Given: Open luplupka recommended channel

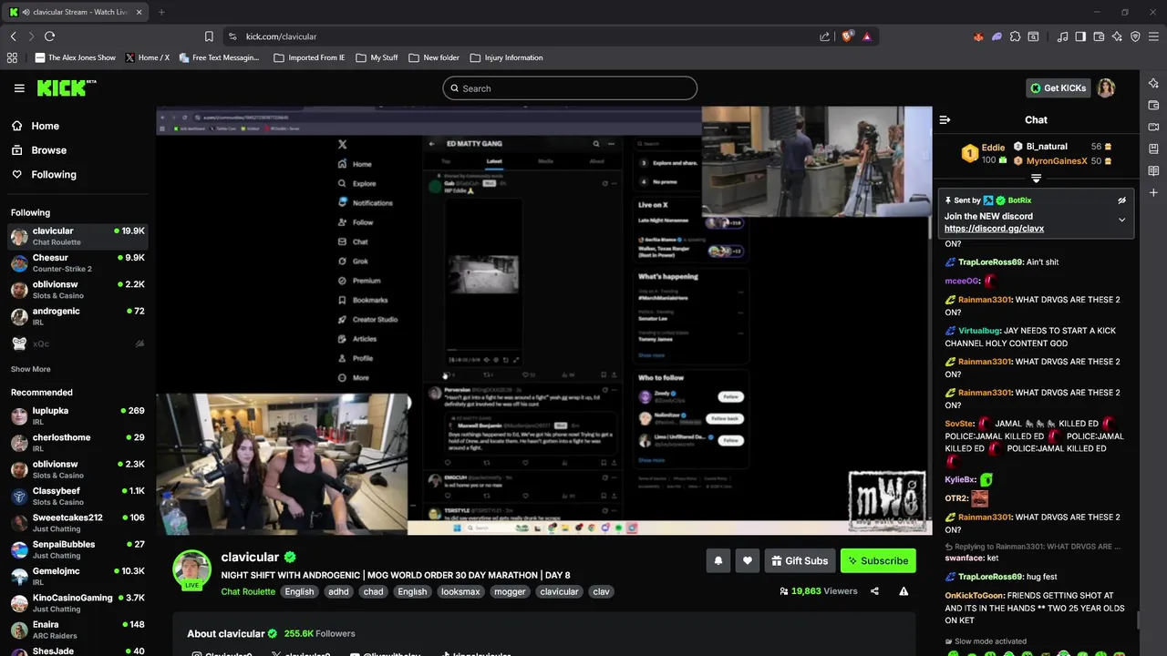Looking at the screenshot, I should [77, 416].
